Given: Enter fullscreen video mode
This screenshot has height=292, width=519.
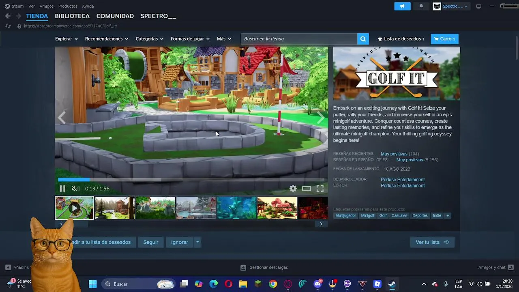Looking at the screenshot, I should click(320, 189).
